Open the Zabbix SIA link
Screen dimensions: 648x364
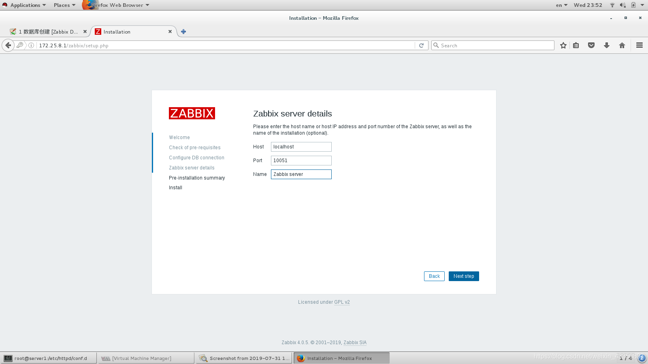pos(355,343)
